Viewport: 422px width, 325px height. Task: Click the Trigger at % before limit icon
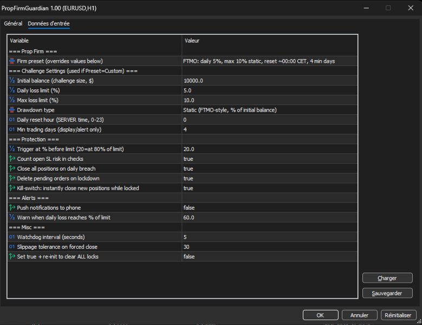(x=12, y=149)
